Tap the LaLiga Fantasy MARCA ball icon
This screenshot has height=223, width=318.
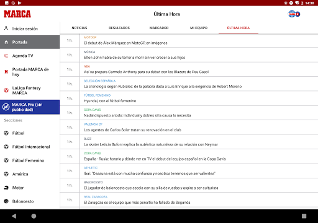pyautogui.click(x=6, y=90)
